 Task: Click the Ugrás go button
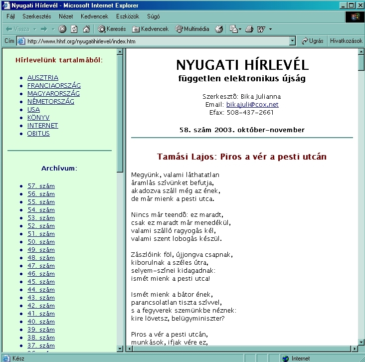coord(312,41)
